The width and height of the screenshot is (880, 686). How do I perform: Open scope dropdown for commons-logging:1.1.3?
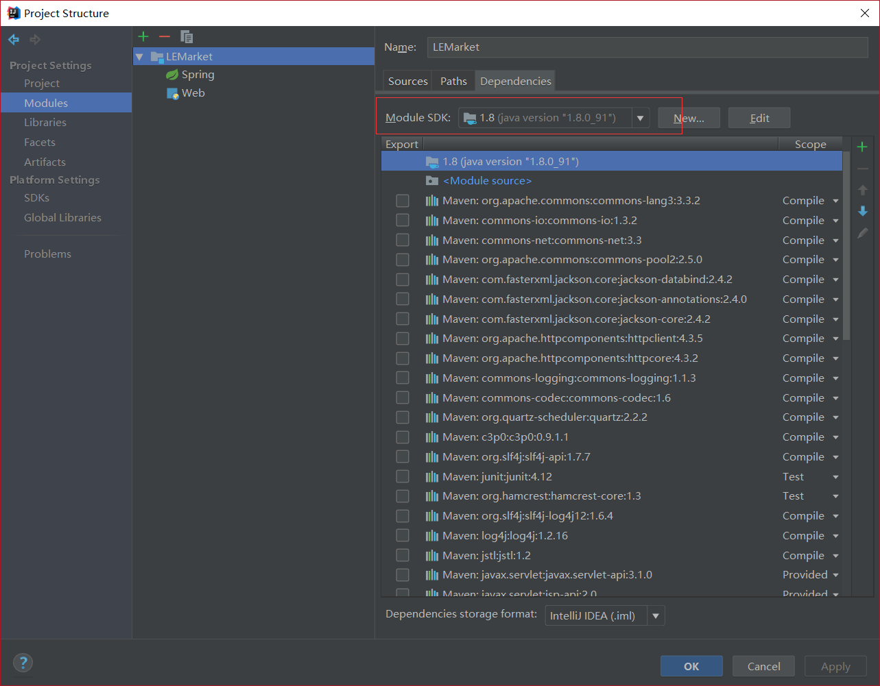(x=835, y=378)
